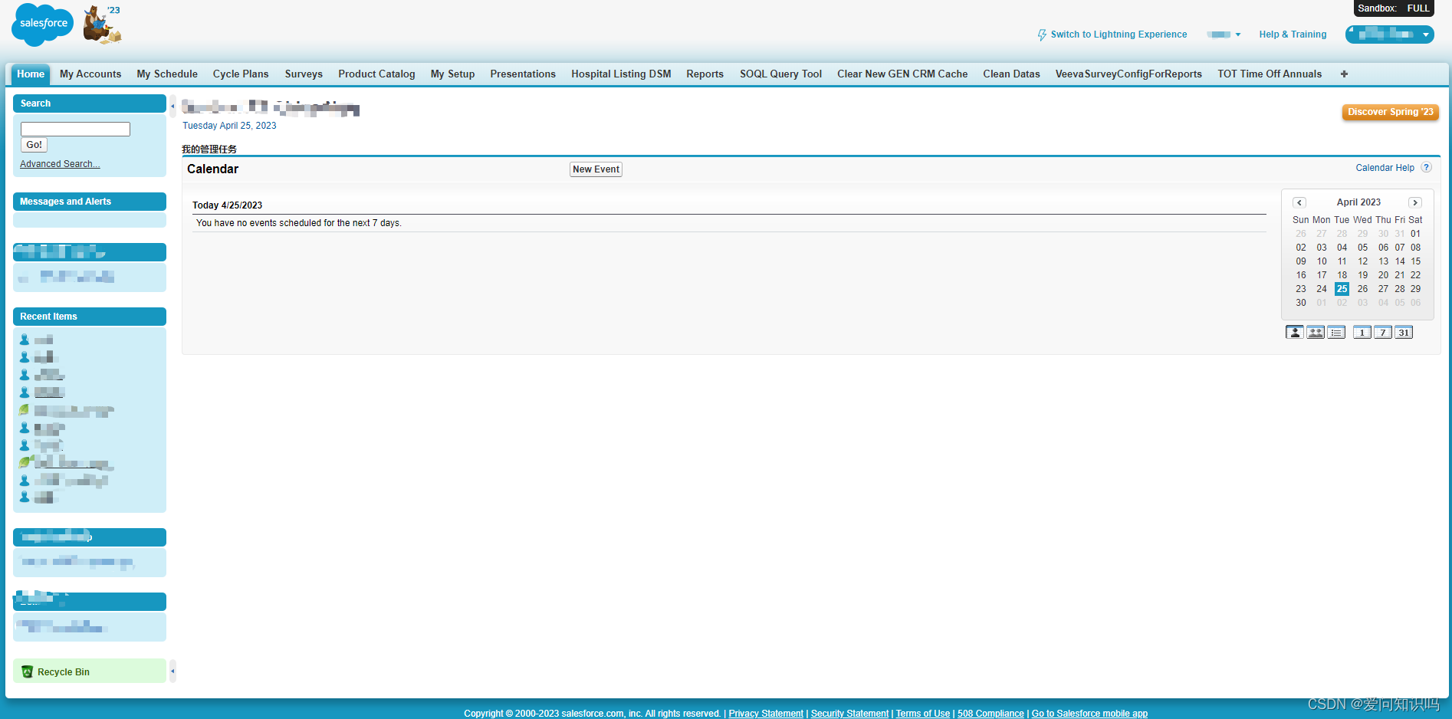Open the TOT Time Off Annuals tab
Screen dimensions: 1452x719
pyautogui.click(x=1270, y=74)
